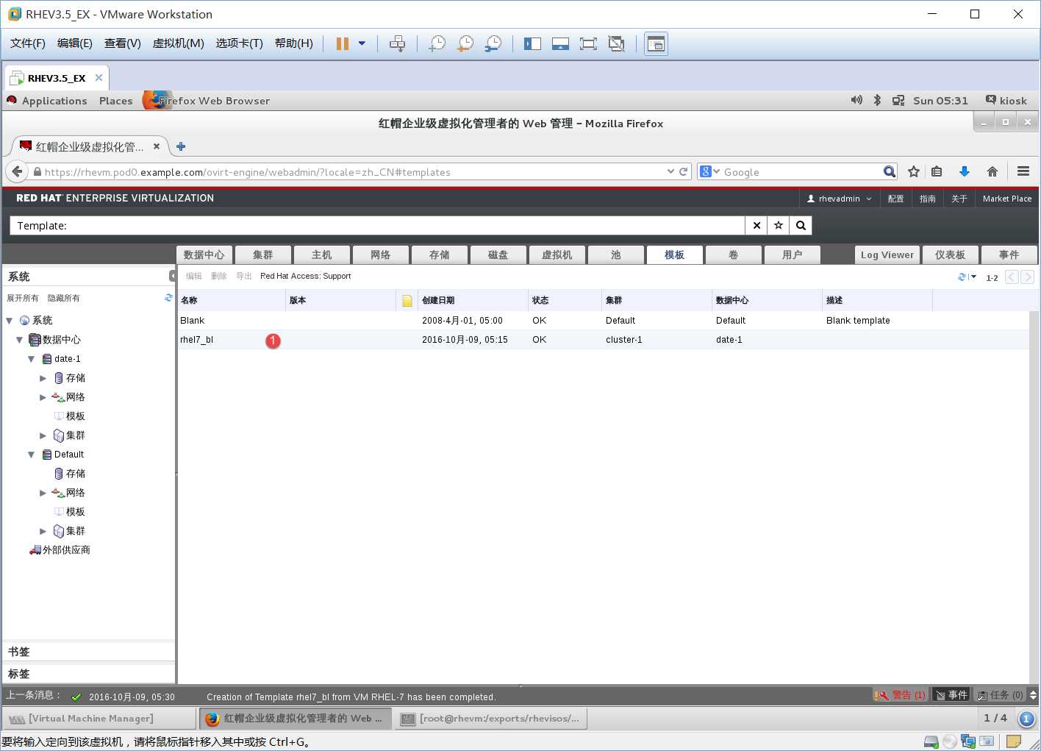The width and height of the screenshot is (1041, 751).
Task: Bookmark the current search query
Action: point(779,226)
